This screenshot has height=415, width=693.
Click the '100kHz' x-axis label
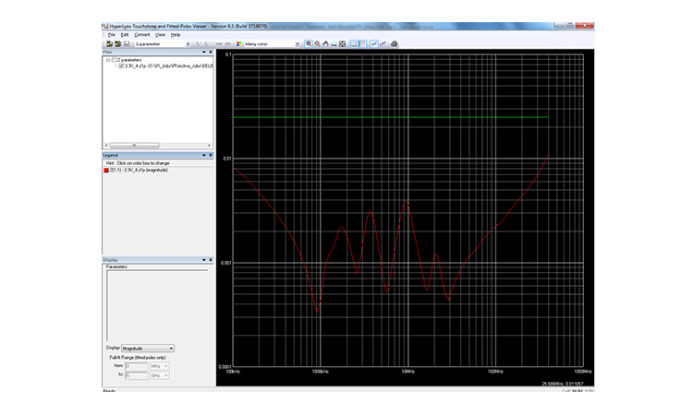click(233, 372)
